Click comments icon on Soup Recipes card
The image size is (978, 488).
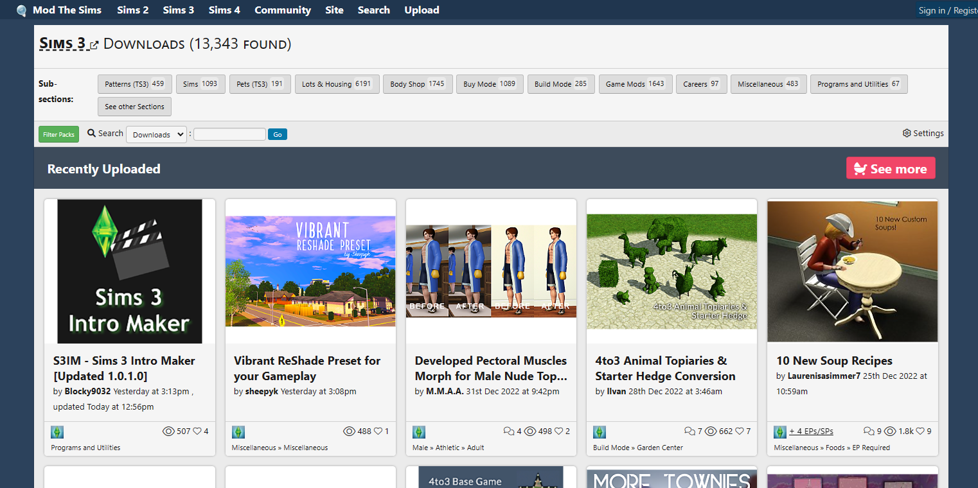pos(869,431)
